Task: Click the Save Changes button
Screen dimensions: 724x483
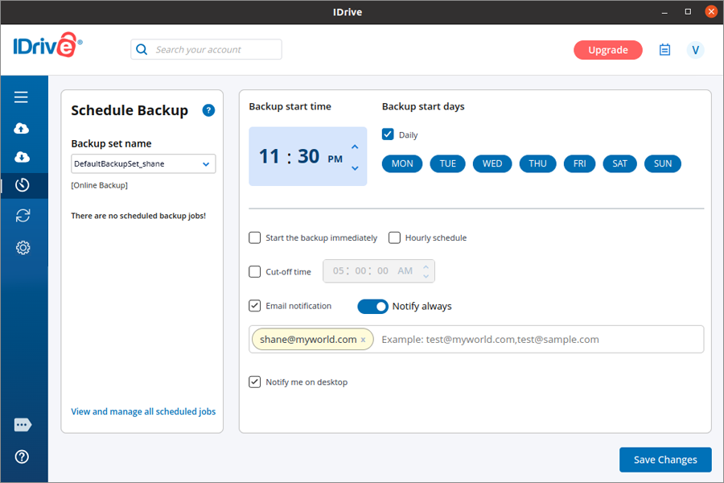Action: (664, 460)
